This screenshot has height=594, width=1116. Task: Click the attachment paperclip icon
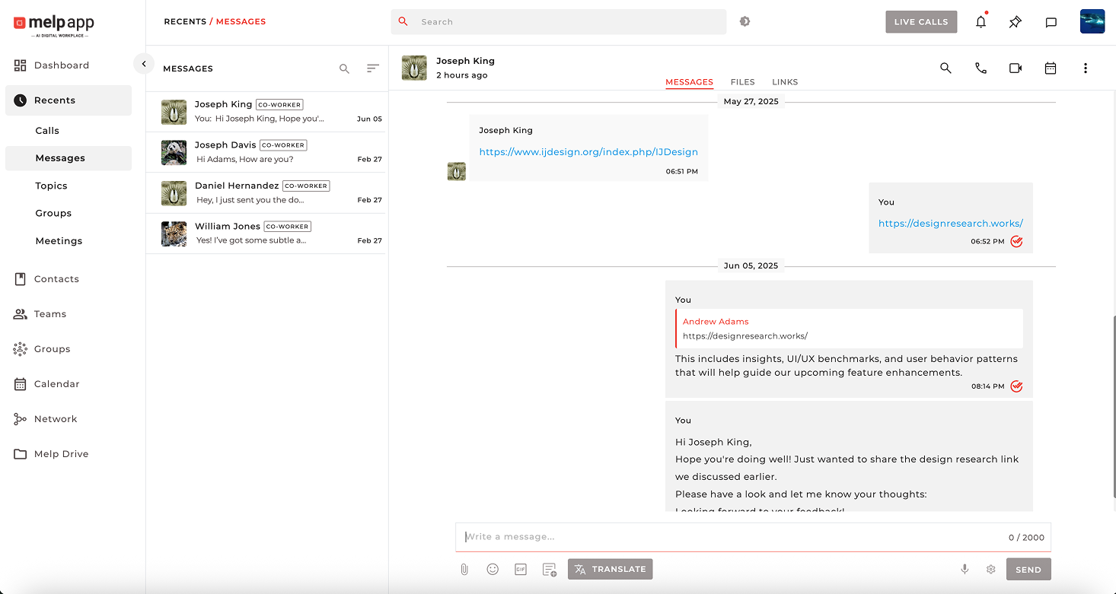(464, 569)
